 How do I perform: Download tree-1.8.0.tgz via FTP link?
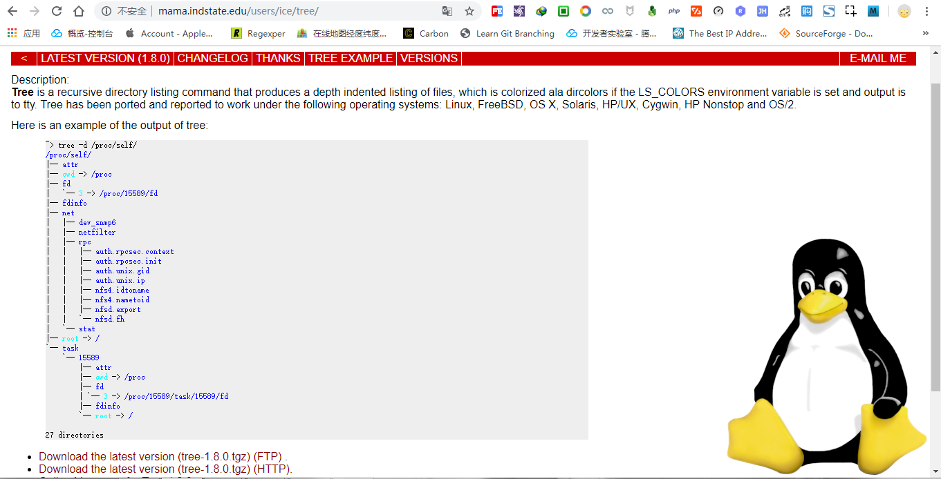coord(161,456)
